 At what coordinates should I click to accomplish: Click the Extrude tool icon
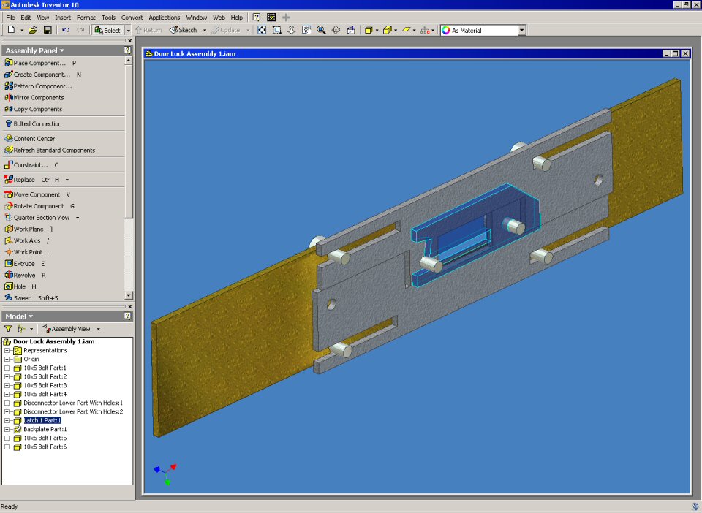(9, 264)
